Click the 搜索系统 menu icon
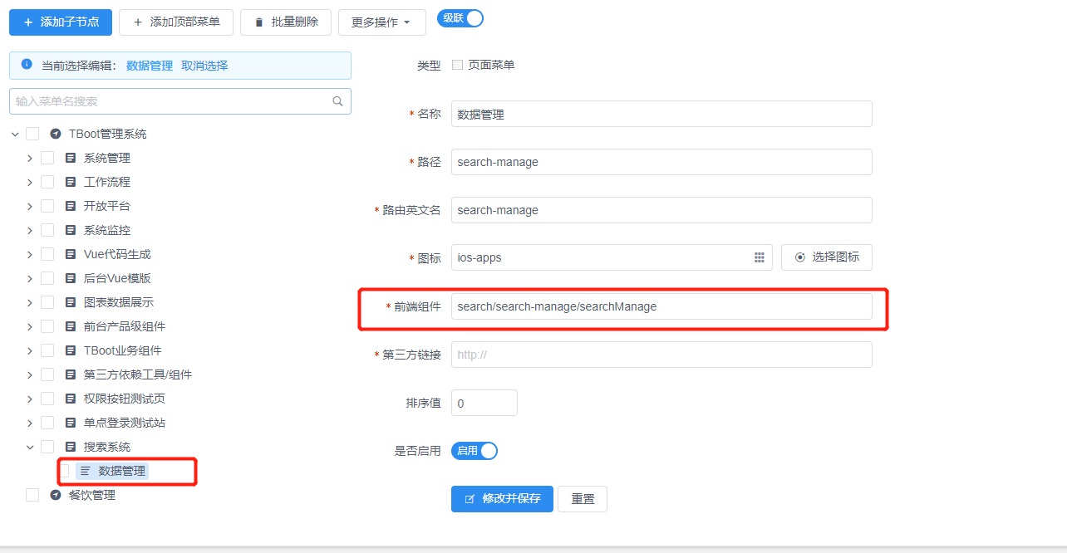Viewport: 1067px width, 553px height. coord(71,447)
